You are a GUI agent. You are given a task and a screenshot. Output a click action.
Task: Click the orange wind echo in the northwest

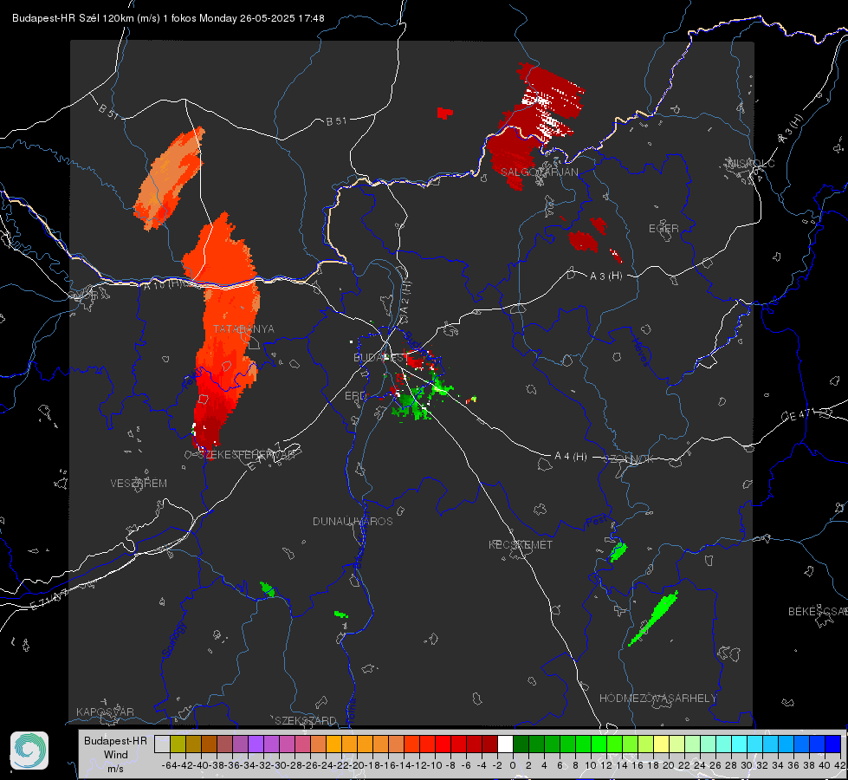tap(170, 178)
